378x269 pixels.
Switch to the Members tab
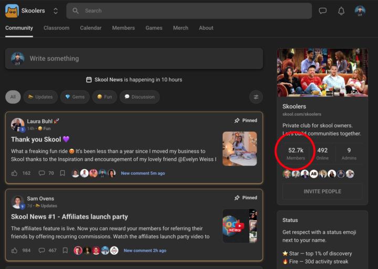pos(123,28)
